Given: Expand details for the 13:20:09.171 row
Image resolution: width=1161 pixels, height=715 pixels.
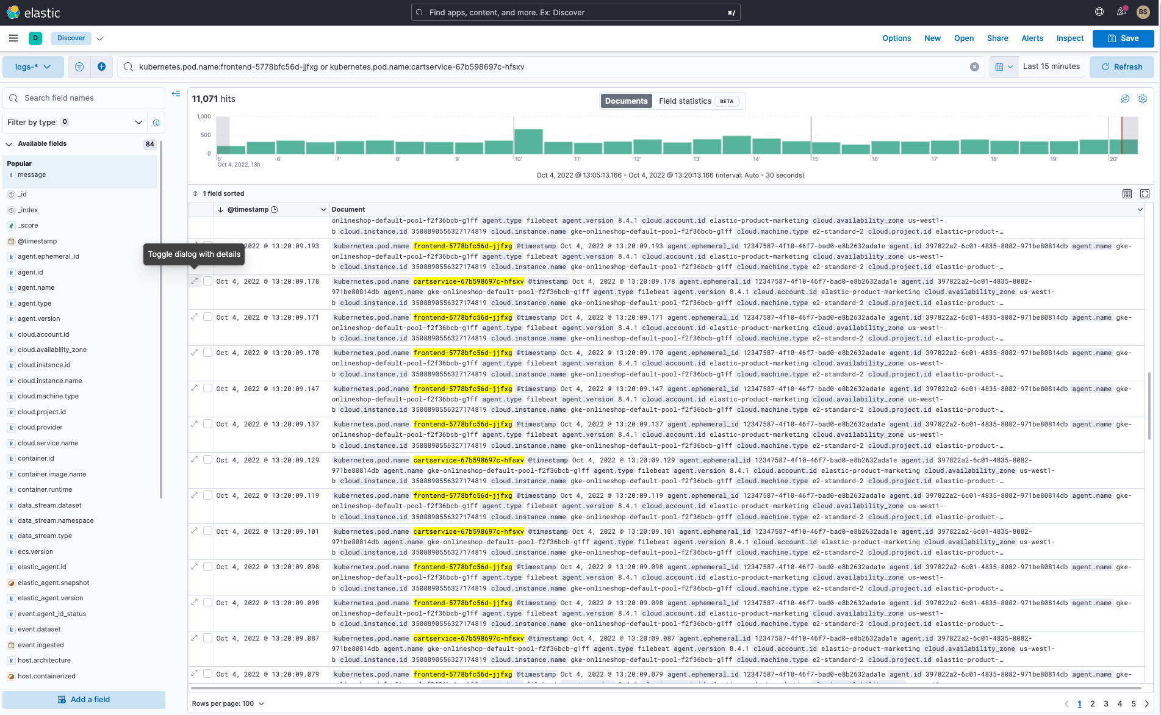Looking at the screenshot, I should (x=195, y=317).
